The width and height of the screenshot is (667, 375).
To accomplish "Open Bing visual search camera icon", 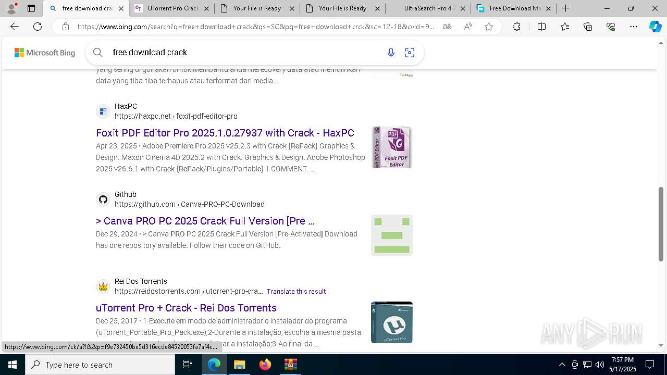I will tap(410, 52).
